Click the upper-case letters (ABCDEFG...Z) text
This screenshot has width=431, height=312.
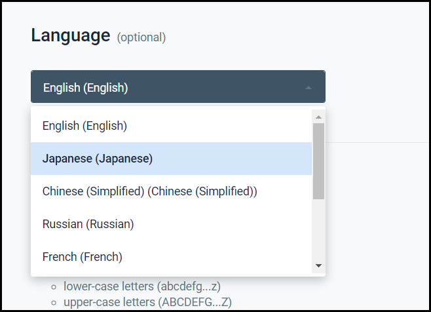(x=147, y=302)
